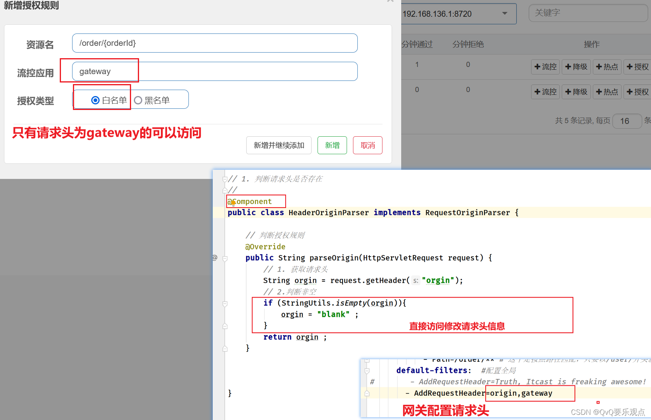651x420 pixels.
Task: Click 授权 button in the second row
Action: [637, 92]
